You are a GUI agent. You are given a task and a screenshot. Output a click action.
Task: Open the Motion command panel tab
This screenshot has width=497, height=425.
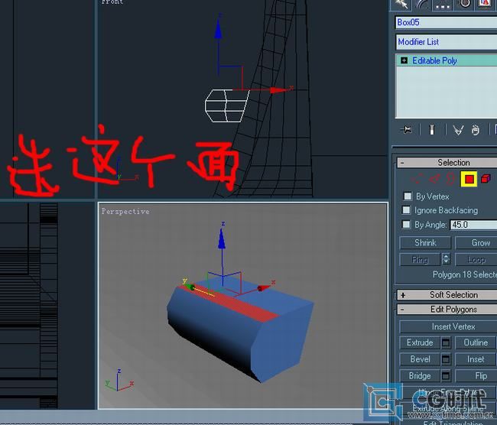pos(465,4)
